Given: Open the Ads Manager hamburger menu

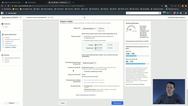Looking at the screenshot, I should click(x=6, y=13).
